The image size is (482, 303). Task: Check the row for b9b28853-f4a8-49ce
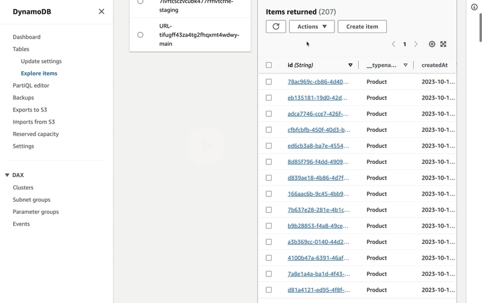coord(269,226)
